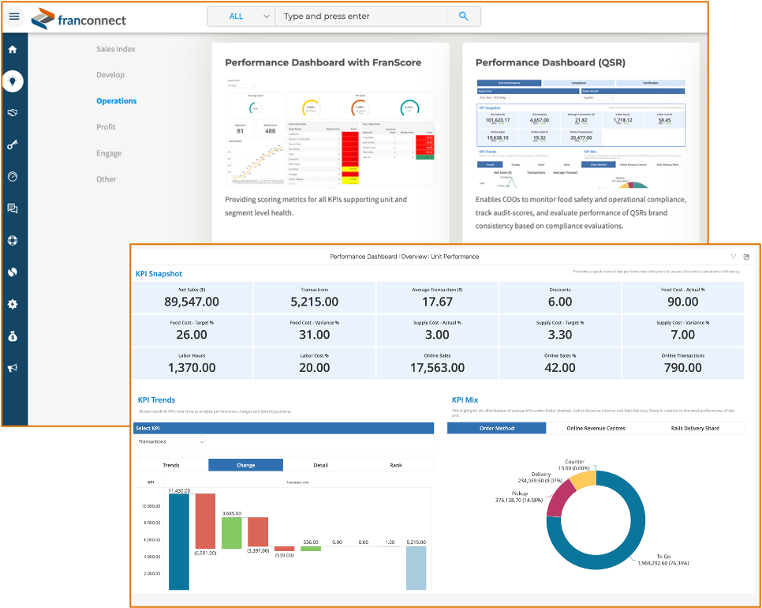This screenshot has height=608, width=762.
Task: Select the Other category
Action: point(106,179)
